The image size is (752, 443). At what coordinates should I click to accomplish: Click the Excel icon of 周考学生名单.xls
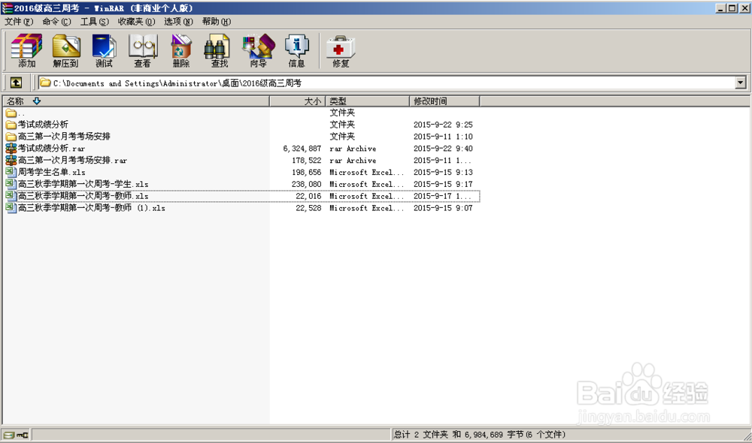coord(11,172)
